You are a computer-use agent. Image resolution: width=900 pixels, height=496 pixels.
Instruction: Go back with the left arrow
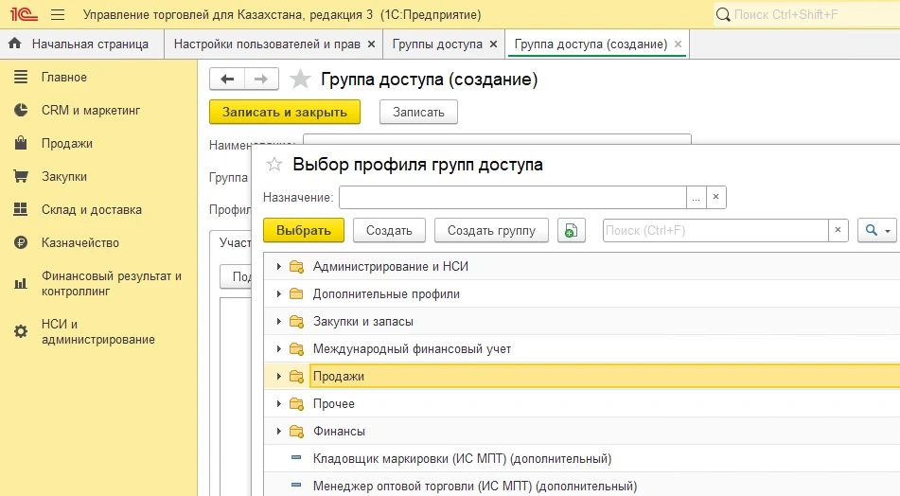click(x=227, y=80)
